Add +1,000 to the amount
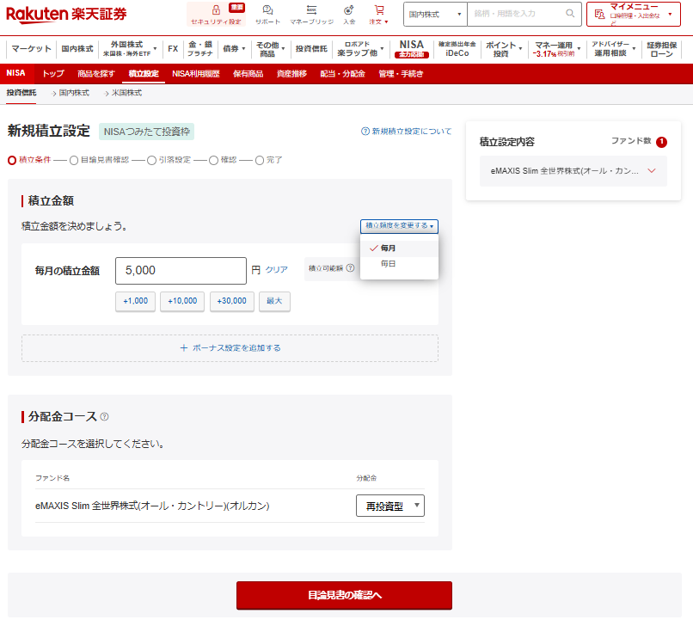This screenshot has width=693, height=626. pos(135,301)
